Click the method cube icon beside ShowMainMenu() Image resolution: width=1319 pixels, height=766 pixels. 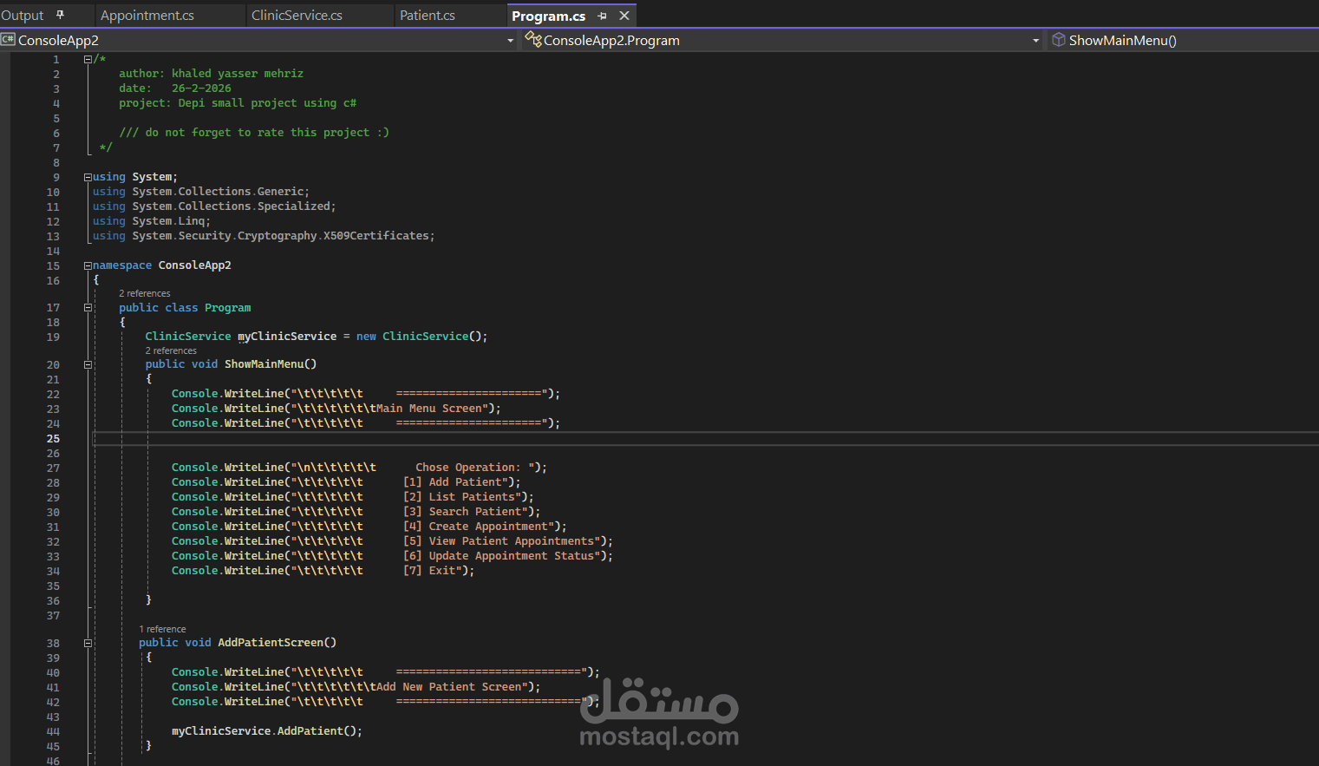tap(1058, 40)
